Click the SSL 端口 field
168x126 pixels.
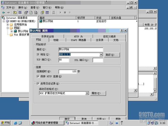tap(98, 60)
